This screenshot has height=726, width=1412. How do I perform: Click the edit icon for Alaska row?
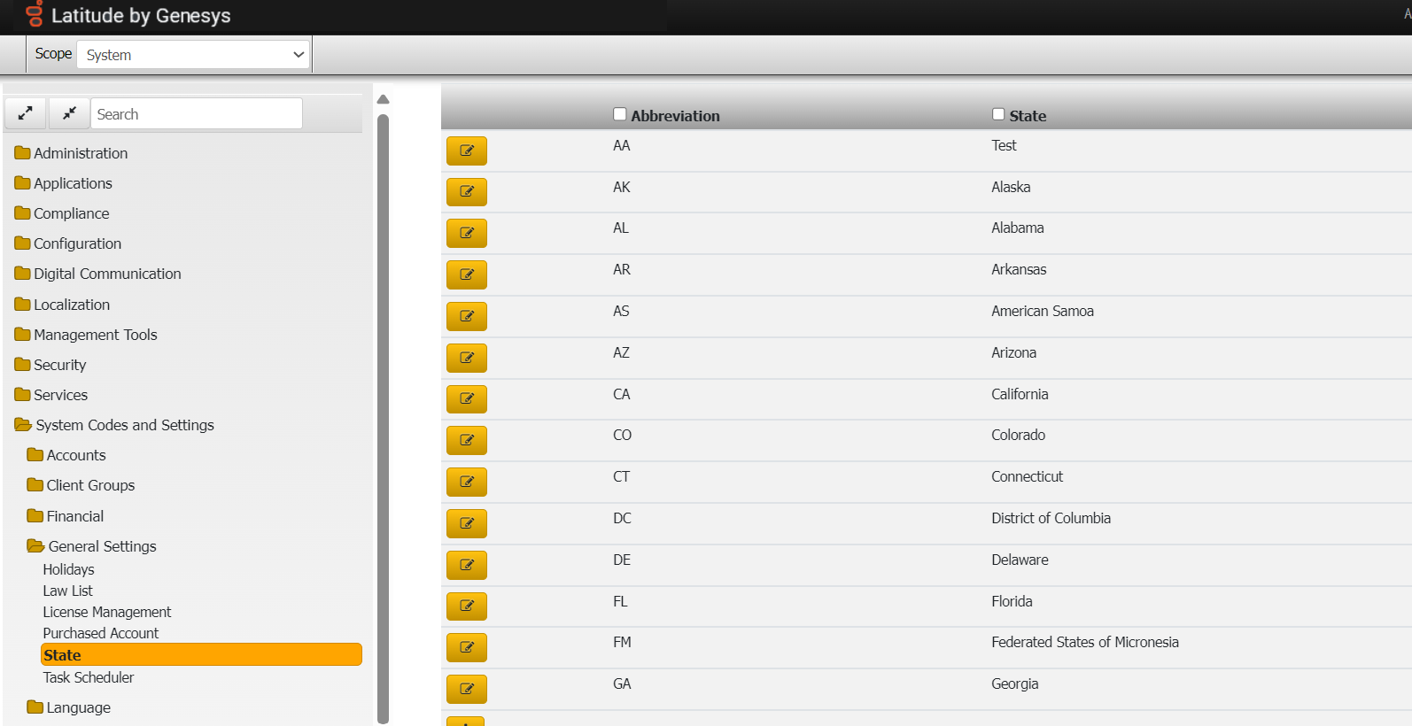click(466, 191)
